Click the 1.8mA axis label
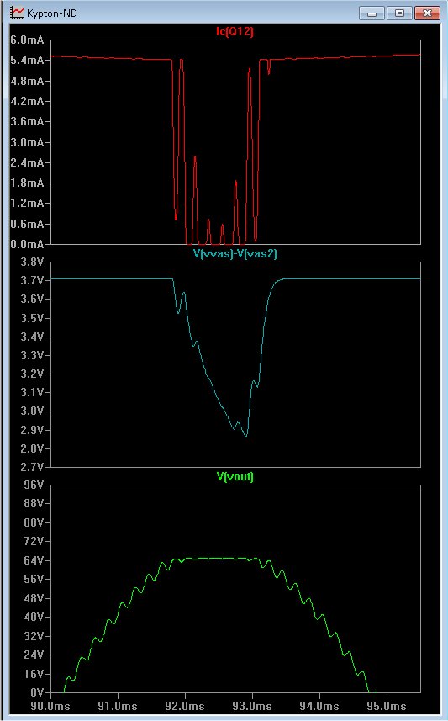Screen dimensions: 448x721 [x=27, y=183]
